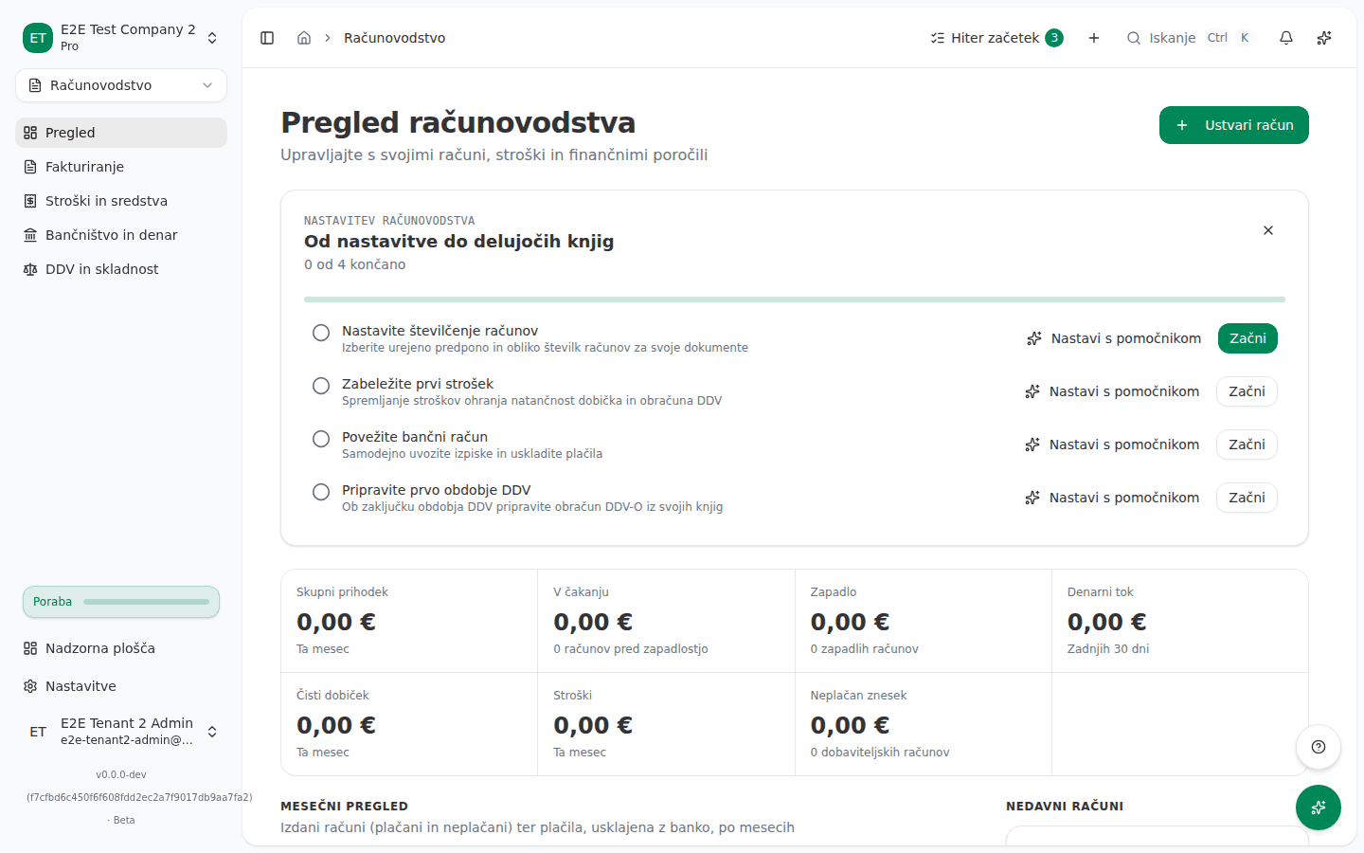Click the Skupni prihodek stat card
Viewport: 1364px width, 853px height.
point(409,621)
